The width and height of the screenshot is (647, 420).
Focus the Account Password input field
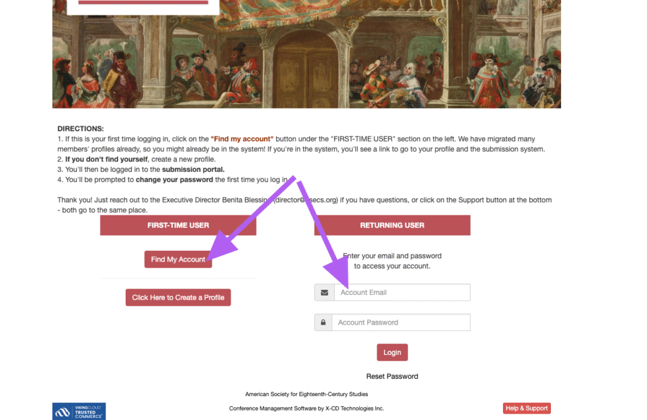[401, 323]
